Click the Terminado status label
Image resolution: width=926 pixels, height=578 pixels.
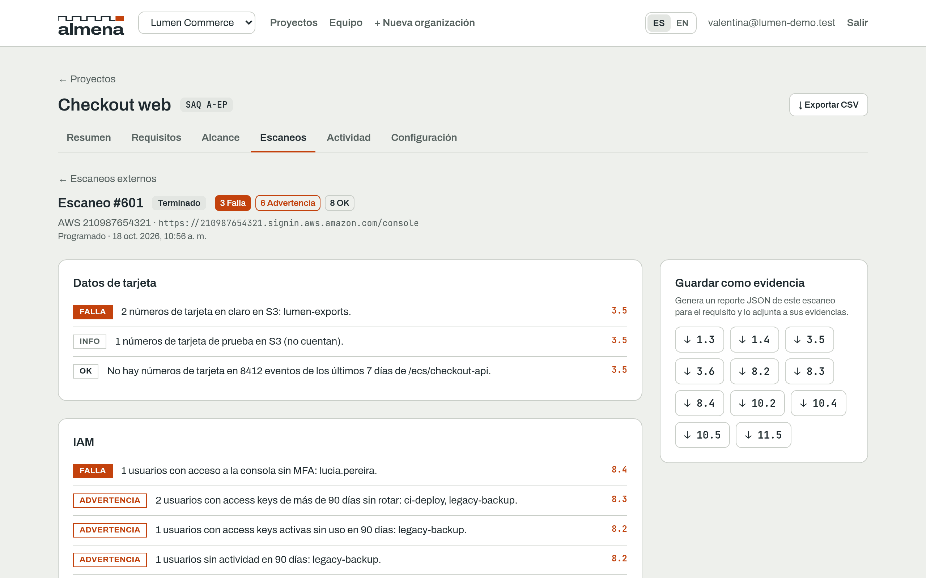pyautogui.click(x=179, y=203)
